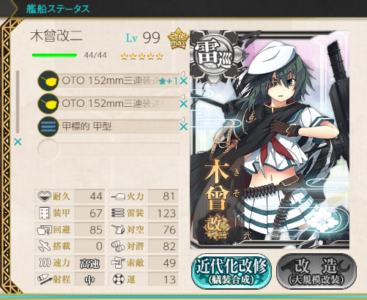This screenshot has width=367, height=300.
Task: Click the 火力 firepower stat icon
Action: click(x=118, y=196)
